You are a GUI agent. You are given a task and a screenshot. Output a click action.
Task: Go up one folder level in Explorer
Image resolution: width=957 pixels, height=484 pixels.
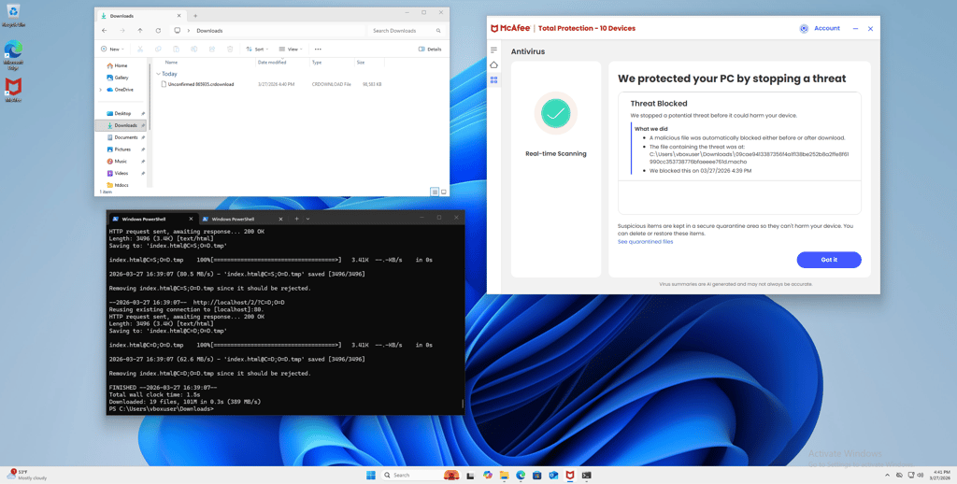point(140,31)
